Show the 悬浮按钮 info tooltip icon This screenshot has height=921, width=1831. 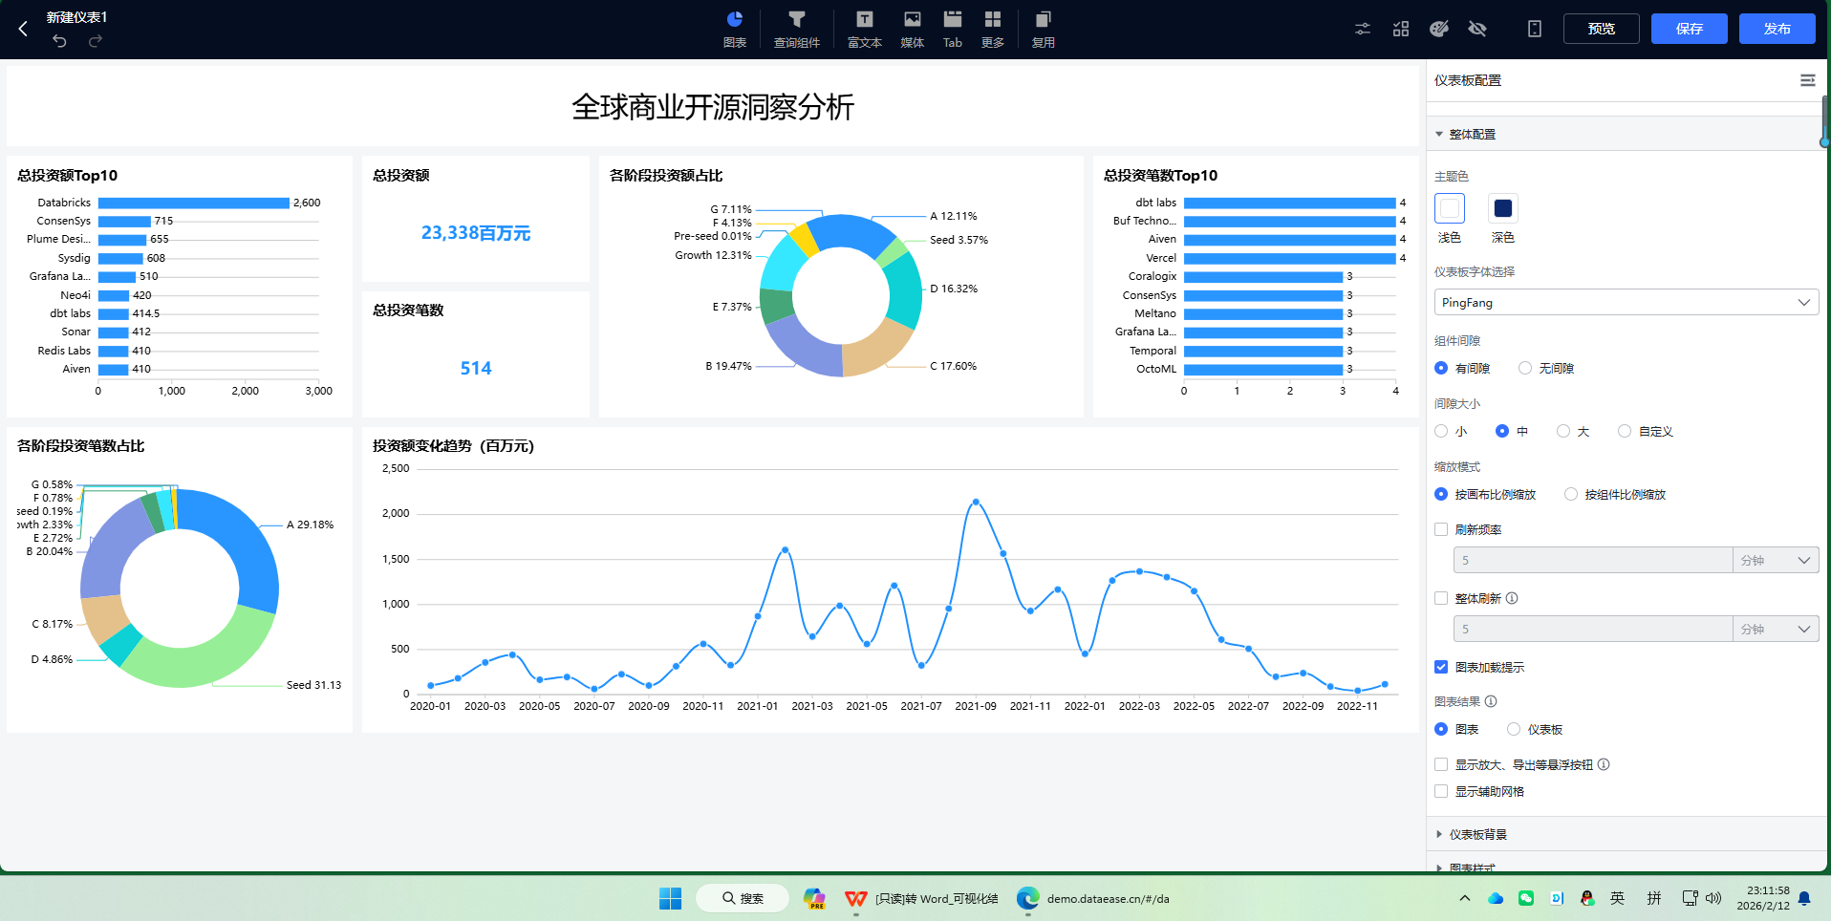pos(1604,764)
